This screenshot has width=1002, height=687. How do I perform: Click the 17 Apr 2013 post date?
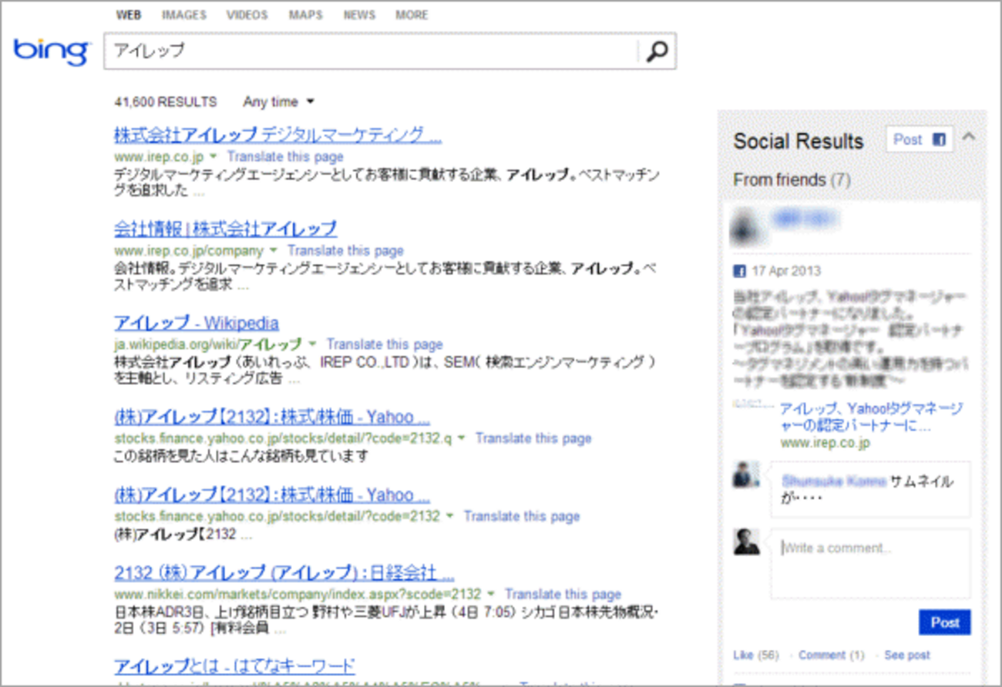coord(786,271)
